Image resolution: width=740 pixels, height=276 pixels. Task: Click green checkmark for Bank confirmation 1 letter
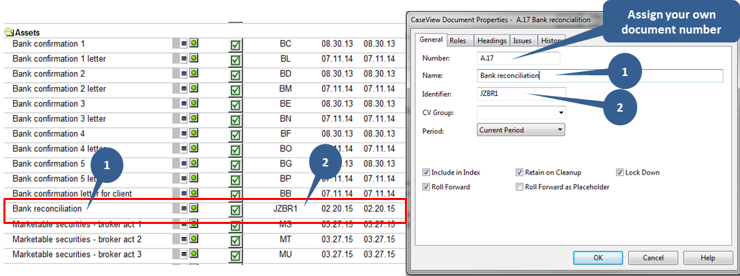pyautogui.click(x=236, y=61)
